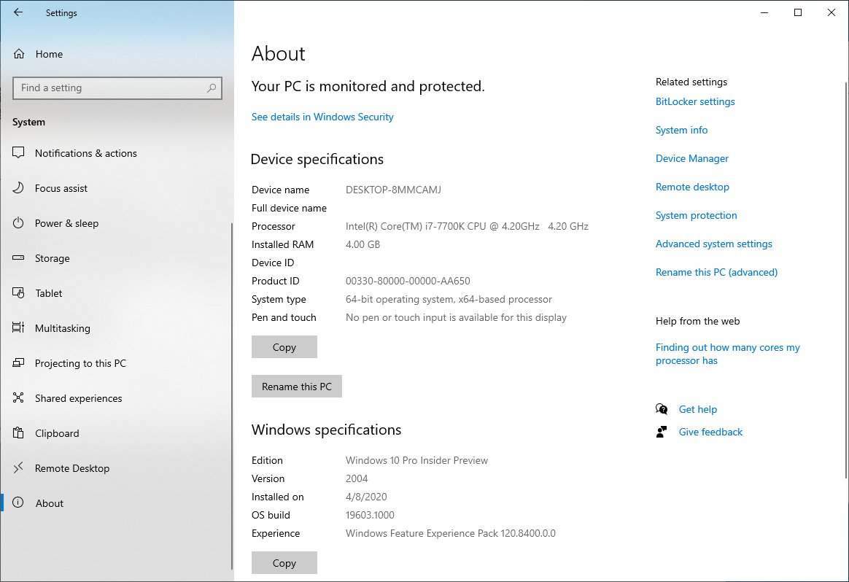849x582 pixels.
Task: Open System protection link
Action: pos(697,215)
